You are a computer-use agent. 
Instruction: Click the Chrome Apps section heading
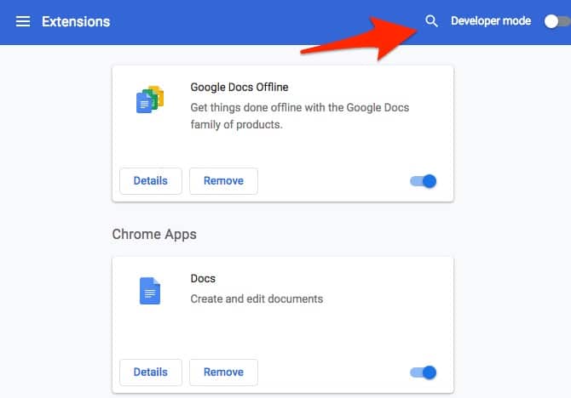(x=154, y=234)
